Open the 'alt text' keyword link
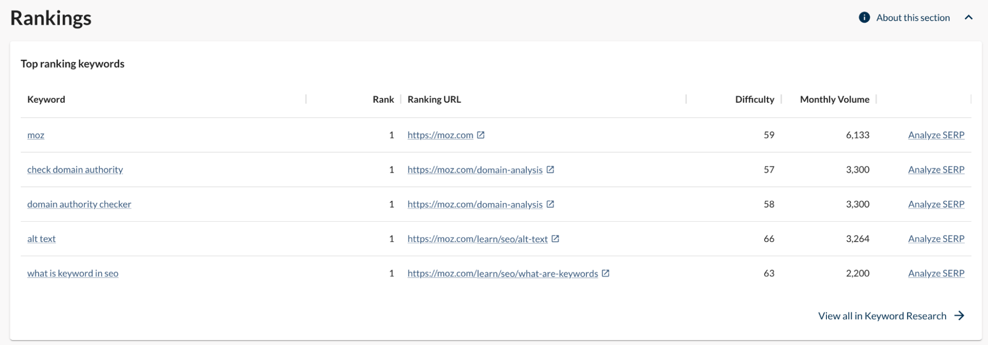988x345 pixels. pos(42,239)
